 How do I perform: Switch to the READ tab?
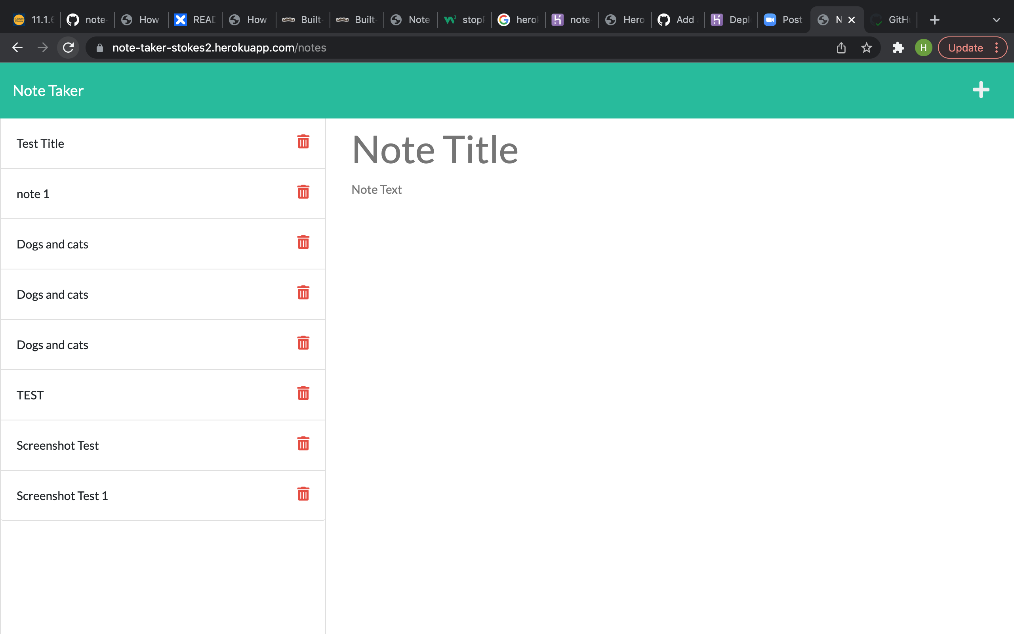tap(195, 20)
